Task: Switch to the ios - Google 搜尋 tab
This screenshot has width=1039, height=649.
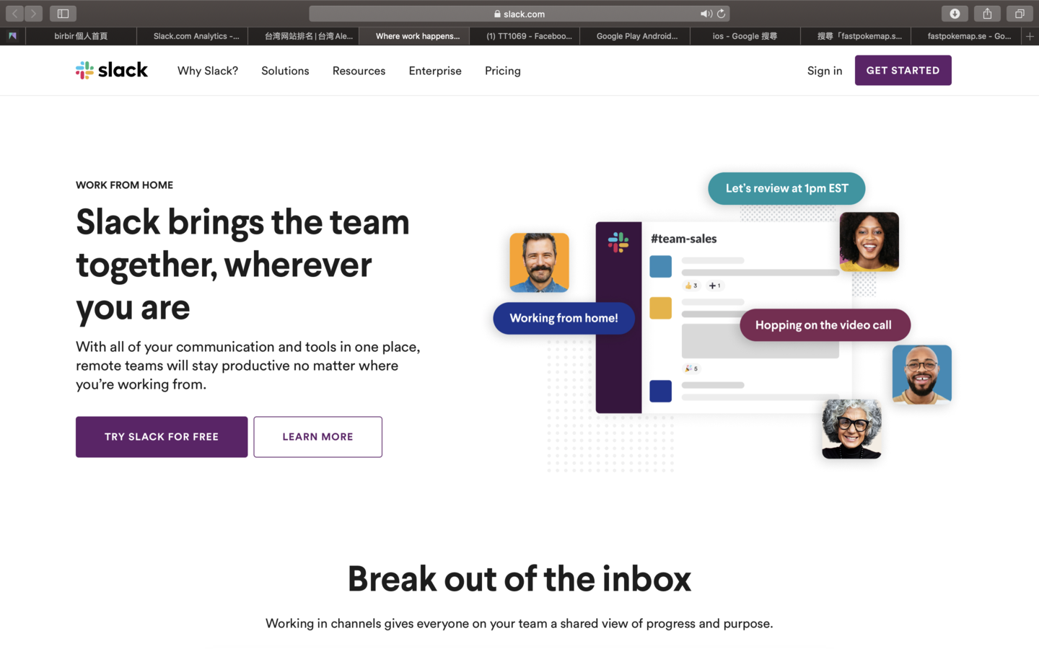Action: click(746, 36)
